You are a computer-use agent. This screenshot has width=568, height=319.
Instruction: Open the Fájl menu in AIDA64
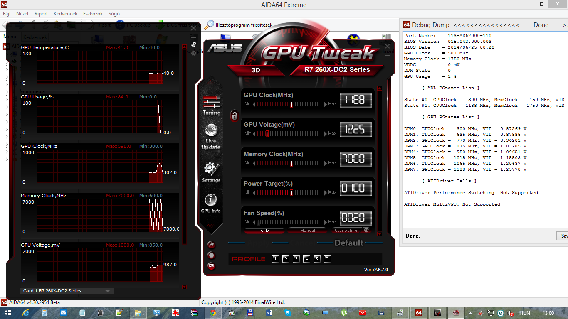[x=7, y=14]
